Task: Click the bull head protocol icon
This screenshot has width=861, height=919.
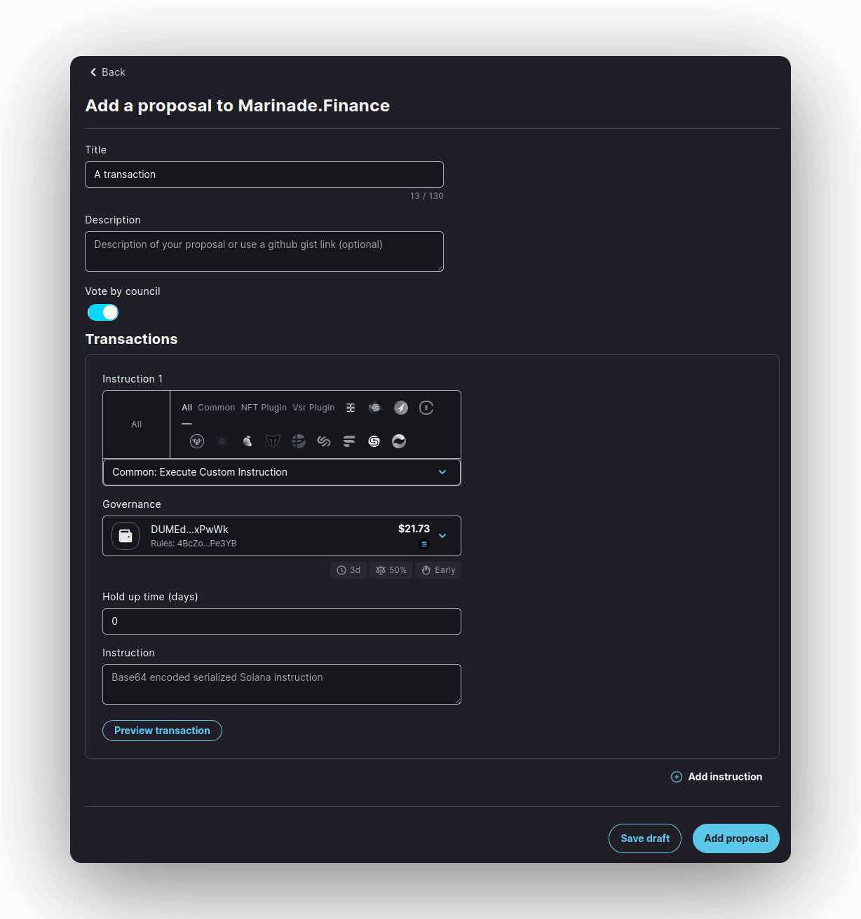Action: 197,441
